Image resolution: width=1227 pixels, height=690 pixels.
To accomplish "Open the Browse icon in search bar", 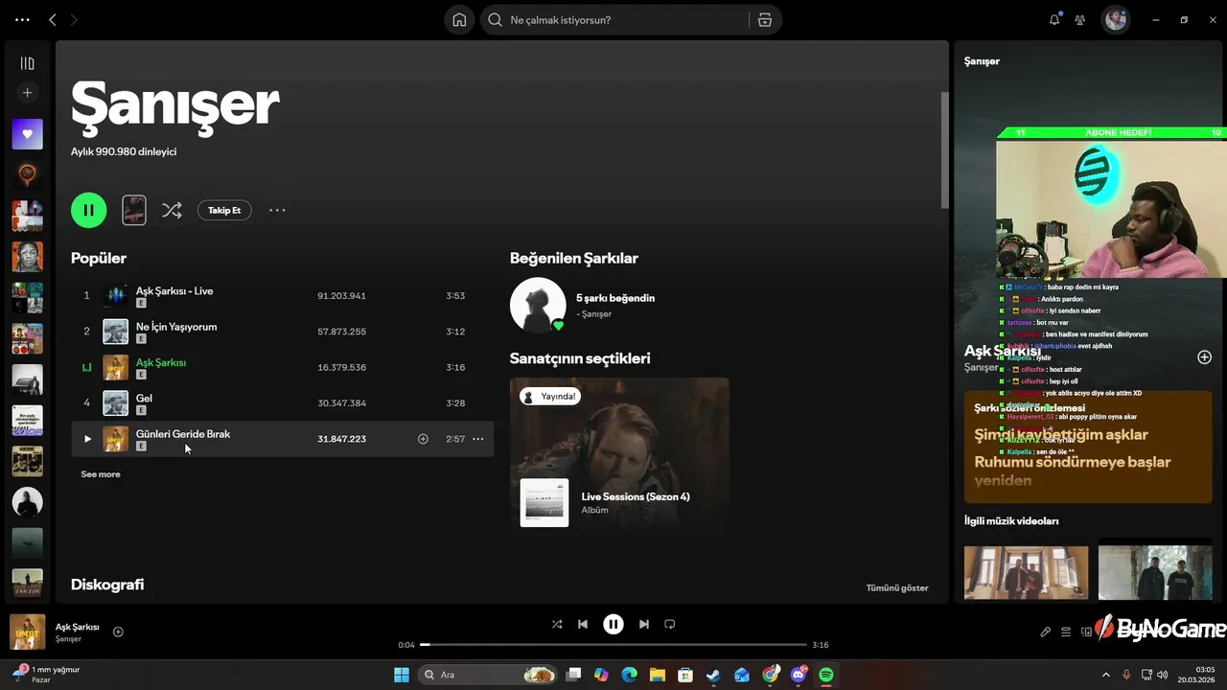I will pyautogui.click(x=764, y=20).
